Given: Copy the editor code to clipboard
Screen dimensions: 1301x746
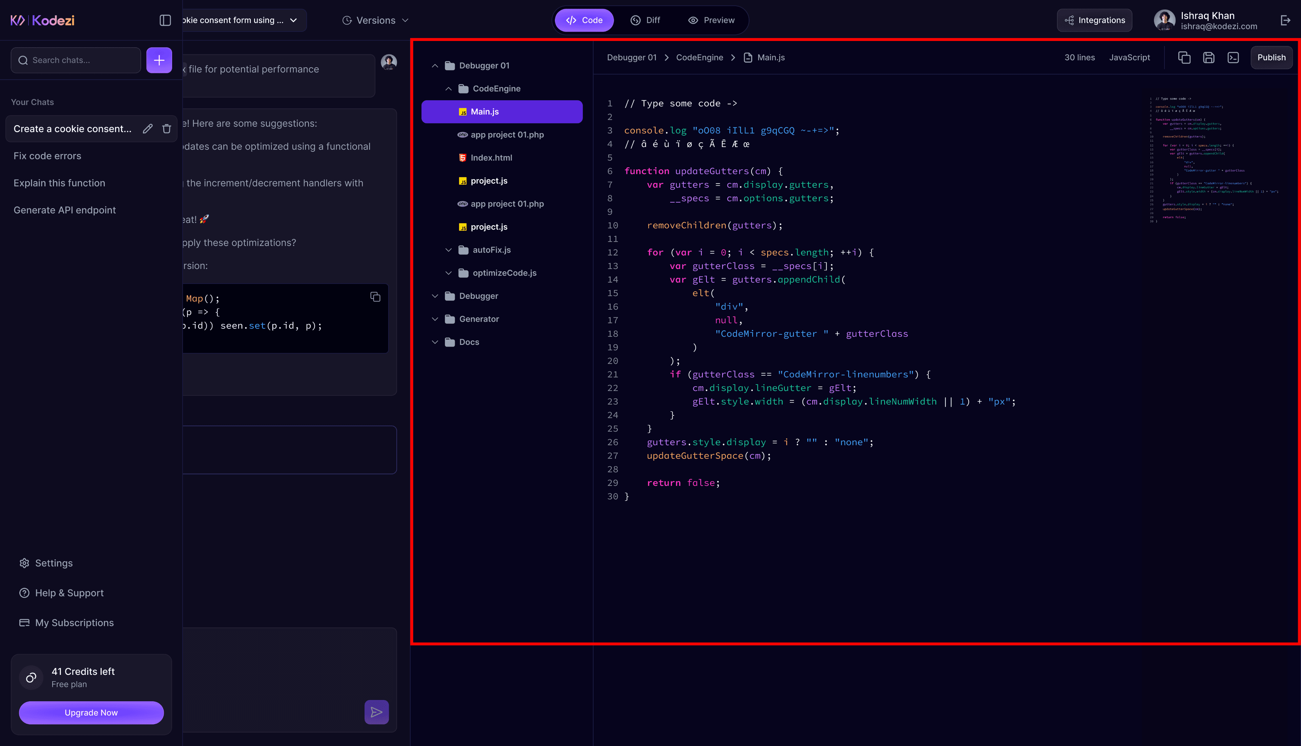Looking at the screenshot, I should pyautogui.click(x=1184, y=57).
